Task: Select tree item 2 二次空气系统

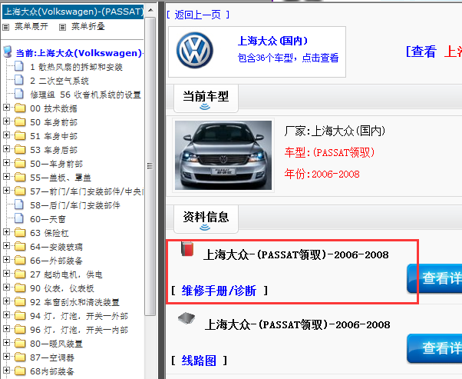Action: pyautogui.click(x=59, y=81)
